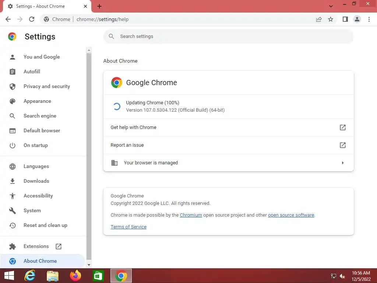Viewport: 377px width, 283px height.
Task: Reload the page with the refresh icon
Action: coord(32,19)
